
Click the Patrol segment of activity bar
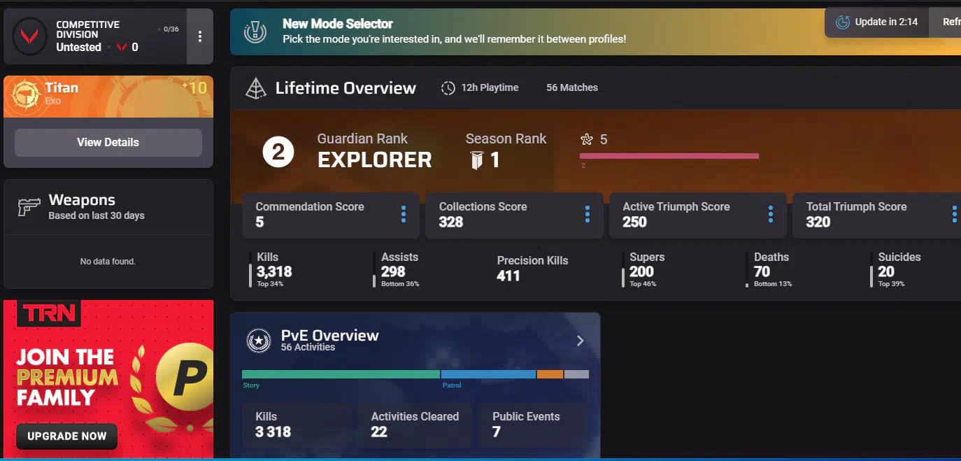[x=488, y=374]
